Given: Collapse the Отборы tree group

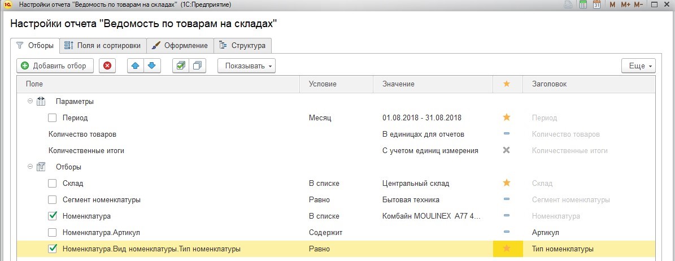Looking at the screenshot, I should coord(30,167).
